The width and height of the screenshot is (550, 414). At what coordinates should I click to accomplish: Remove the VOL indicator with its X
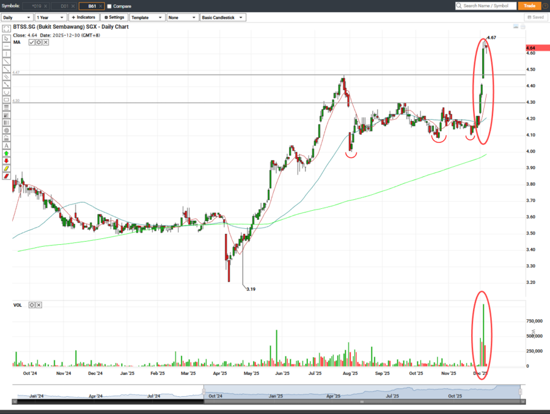[x=45, y=304]
